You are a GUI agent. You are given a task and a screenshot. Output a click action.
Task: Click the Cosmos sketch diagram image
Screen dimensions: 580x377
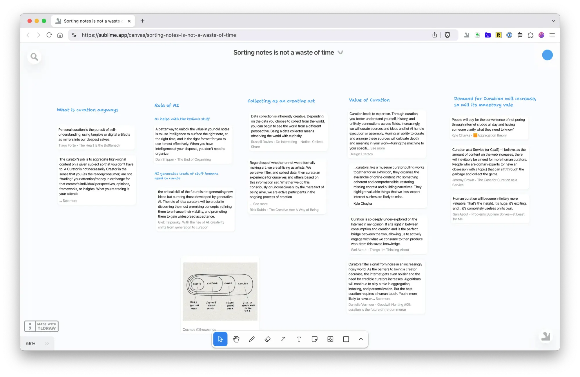(x=220, y=291)
